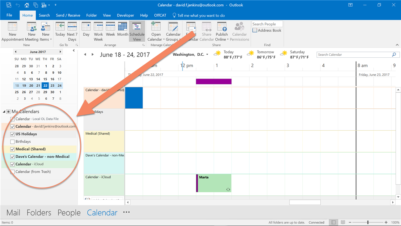Go to previous month in mini calendar
Image resolution: width=401 pixels, height=226 pixels.
coord(16,52)
